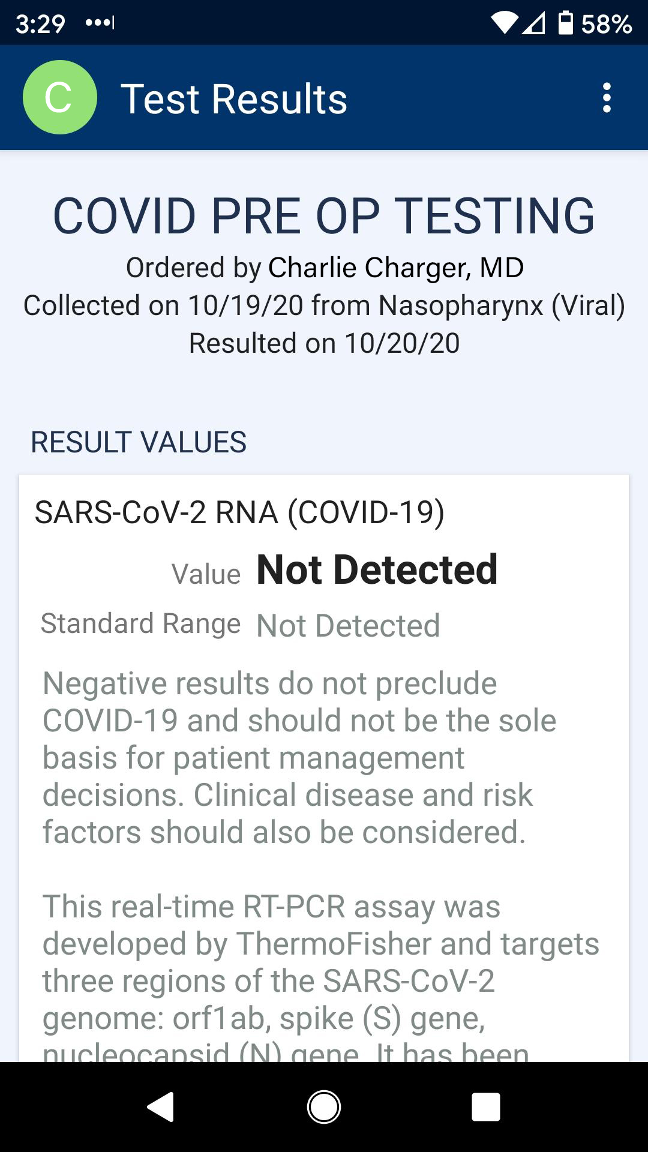This screenshot has height=1152, width=648.
Task: Tap the COVID PRE OP TESTING title
Action: [x=324, y=216]
